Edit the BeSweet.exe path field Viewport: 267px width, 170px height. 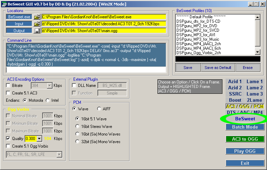point(104,17)
